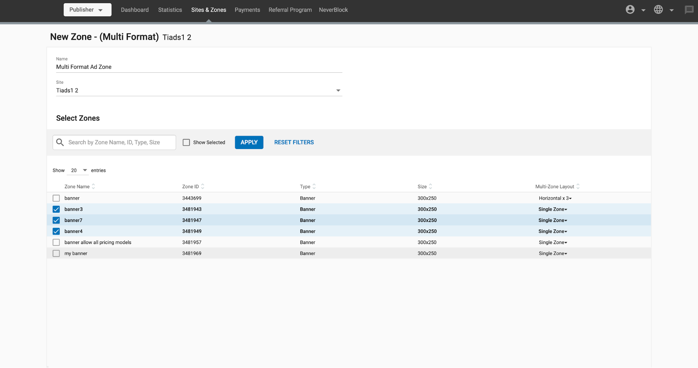Enable the Show Selected checkbox
This screenshot has width=698, height=368.
[186, 142]
